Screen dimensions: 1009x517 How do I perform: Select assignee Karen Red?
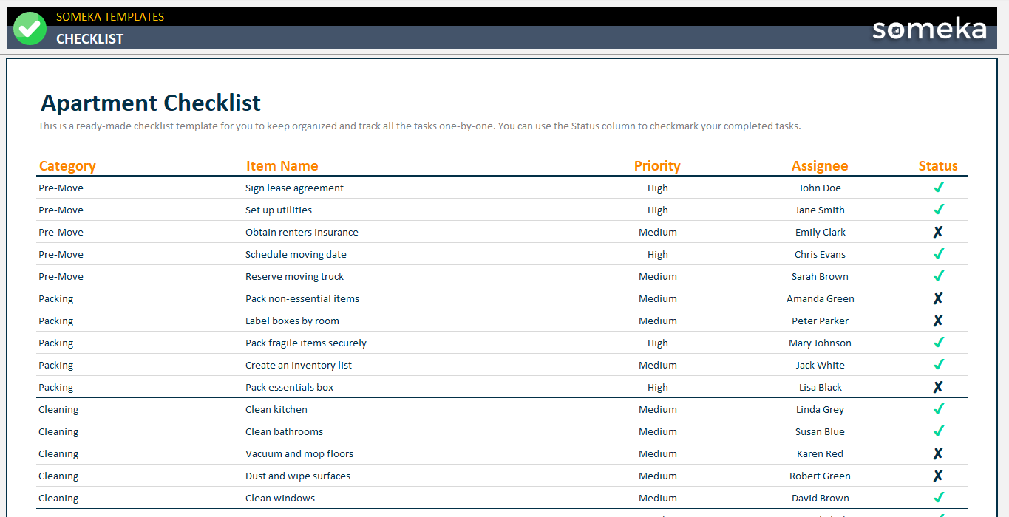point(820,453)
